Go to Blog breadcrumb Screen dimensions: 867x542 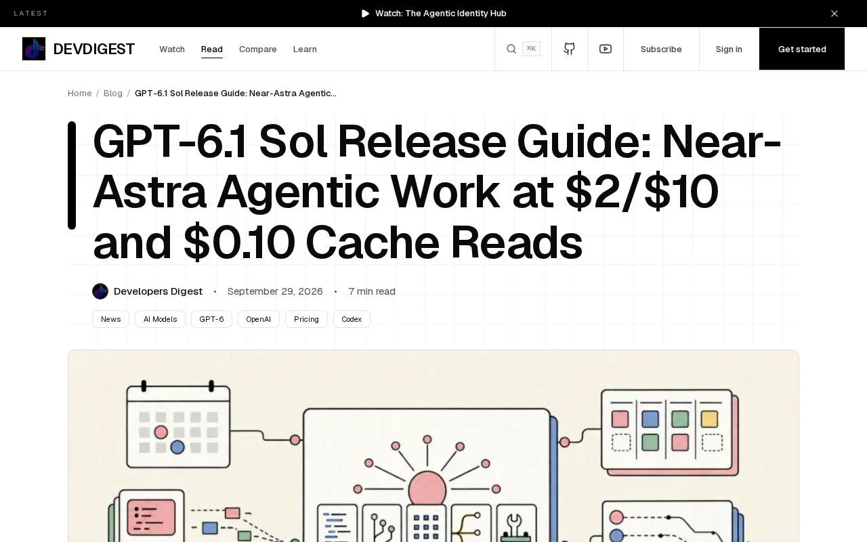pos(113,93)
